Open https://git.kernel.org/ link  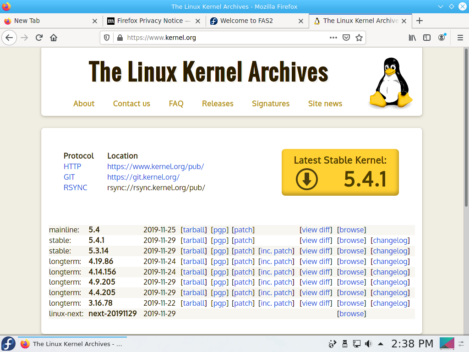pyautogui.click(x=143, y=177)
